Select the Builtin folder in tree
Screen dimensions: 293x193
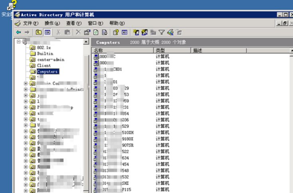45,53
